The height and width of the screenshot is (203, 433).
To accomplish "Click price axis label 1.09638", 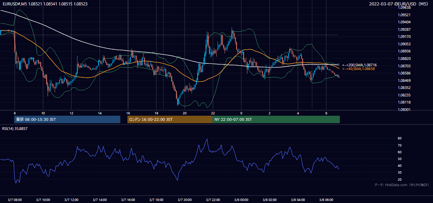I will point(405,7).
